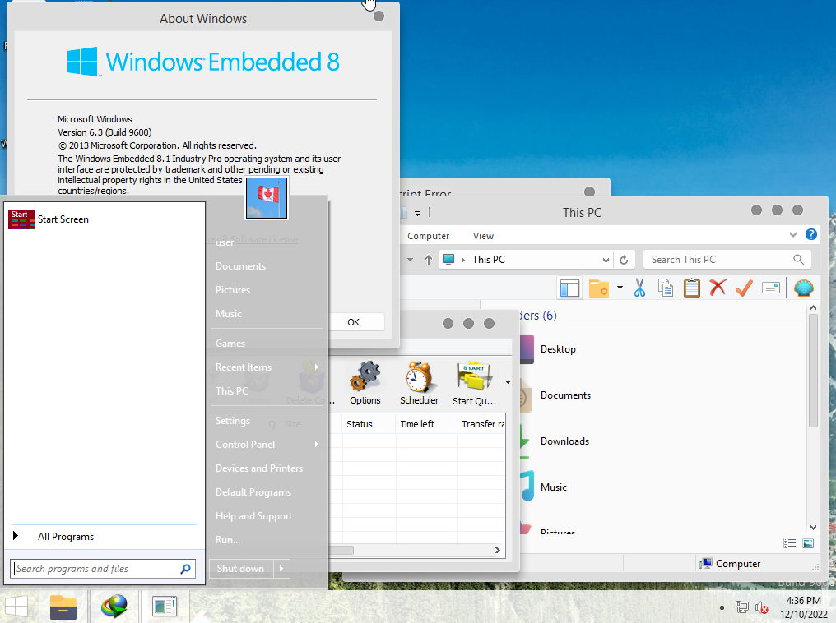Viewport: 836px width, 623px height.
Task: Open the IDM Scheduler clock icon
Action: pos(419,383)
